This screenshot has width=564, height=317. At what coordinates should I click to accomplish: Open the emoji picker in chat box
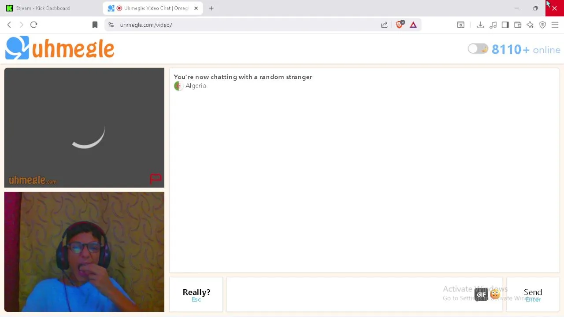(x=495, y=294)
